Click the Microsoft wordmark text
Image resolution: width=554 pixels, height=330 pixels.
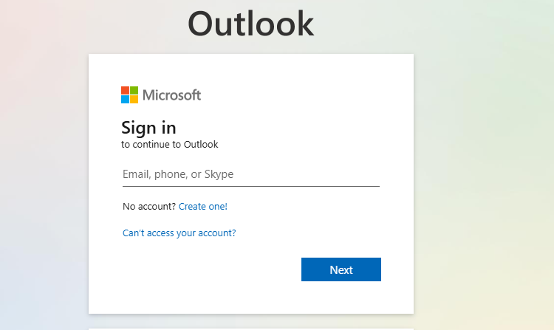[171, 94]
